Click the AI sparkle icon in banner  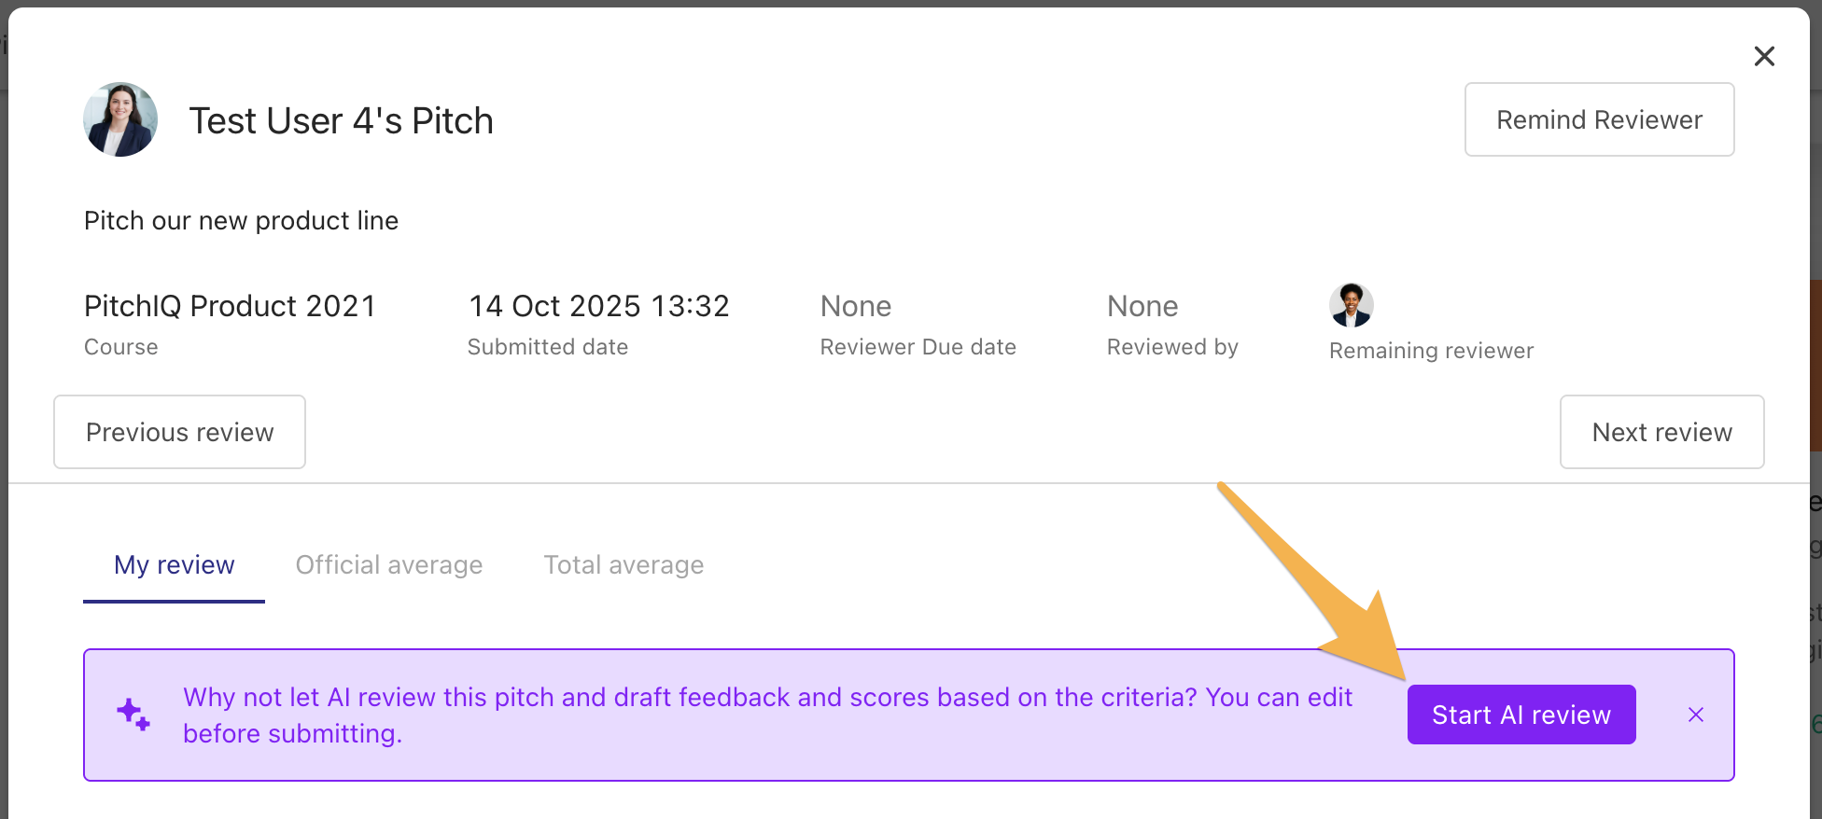(132, 714)
